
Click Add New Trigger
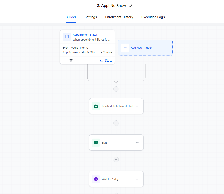(x=145, y=48)
